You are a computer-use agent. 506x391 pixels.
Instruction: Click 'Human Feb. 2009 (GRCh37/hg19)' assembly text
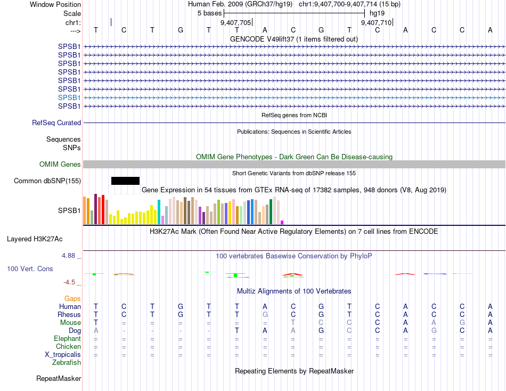coord(240,4)
